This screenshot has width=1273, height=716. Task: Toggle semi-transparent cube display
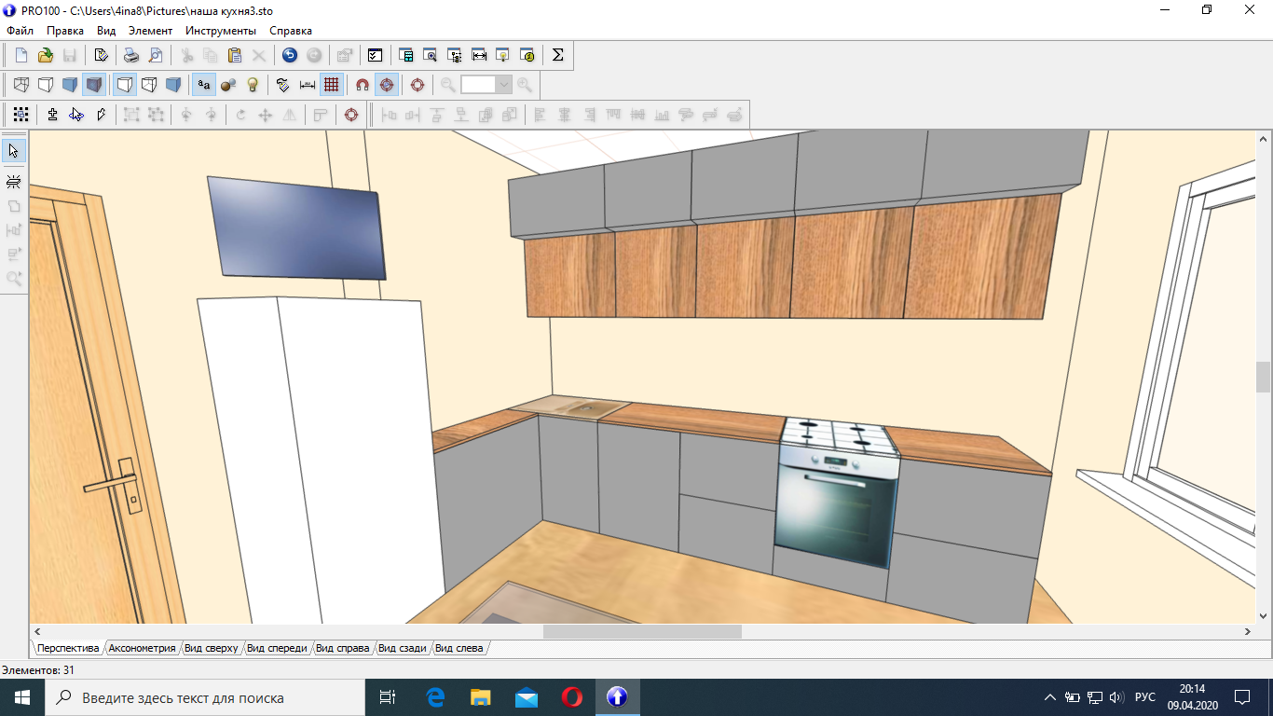coord(149,85)
